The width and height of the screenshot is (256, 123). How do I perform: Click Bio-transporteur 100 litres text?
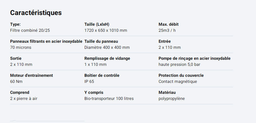pyautogui.click(x=109, y=98)
